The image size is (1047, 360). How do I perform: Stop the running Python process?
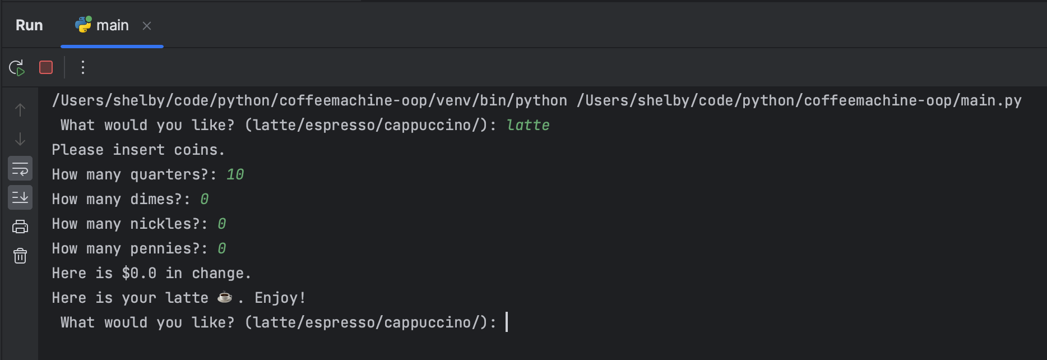45,67
